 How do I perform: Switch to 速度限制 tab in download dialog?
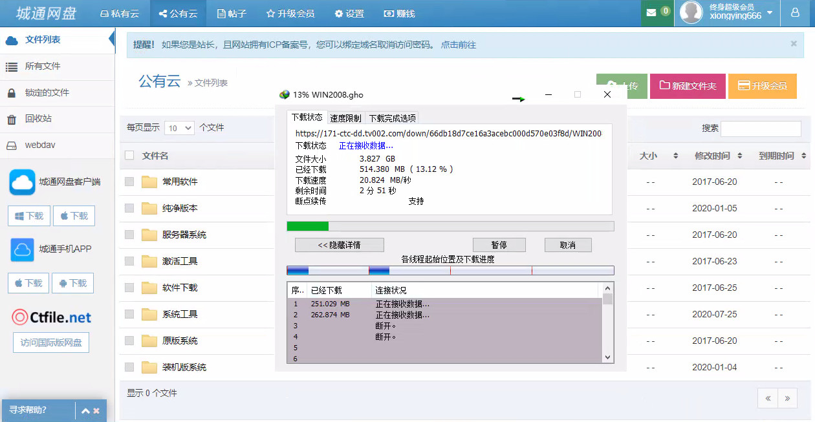[x=345, y=118]
